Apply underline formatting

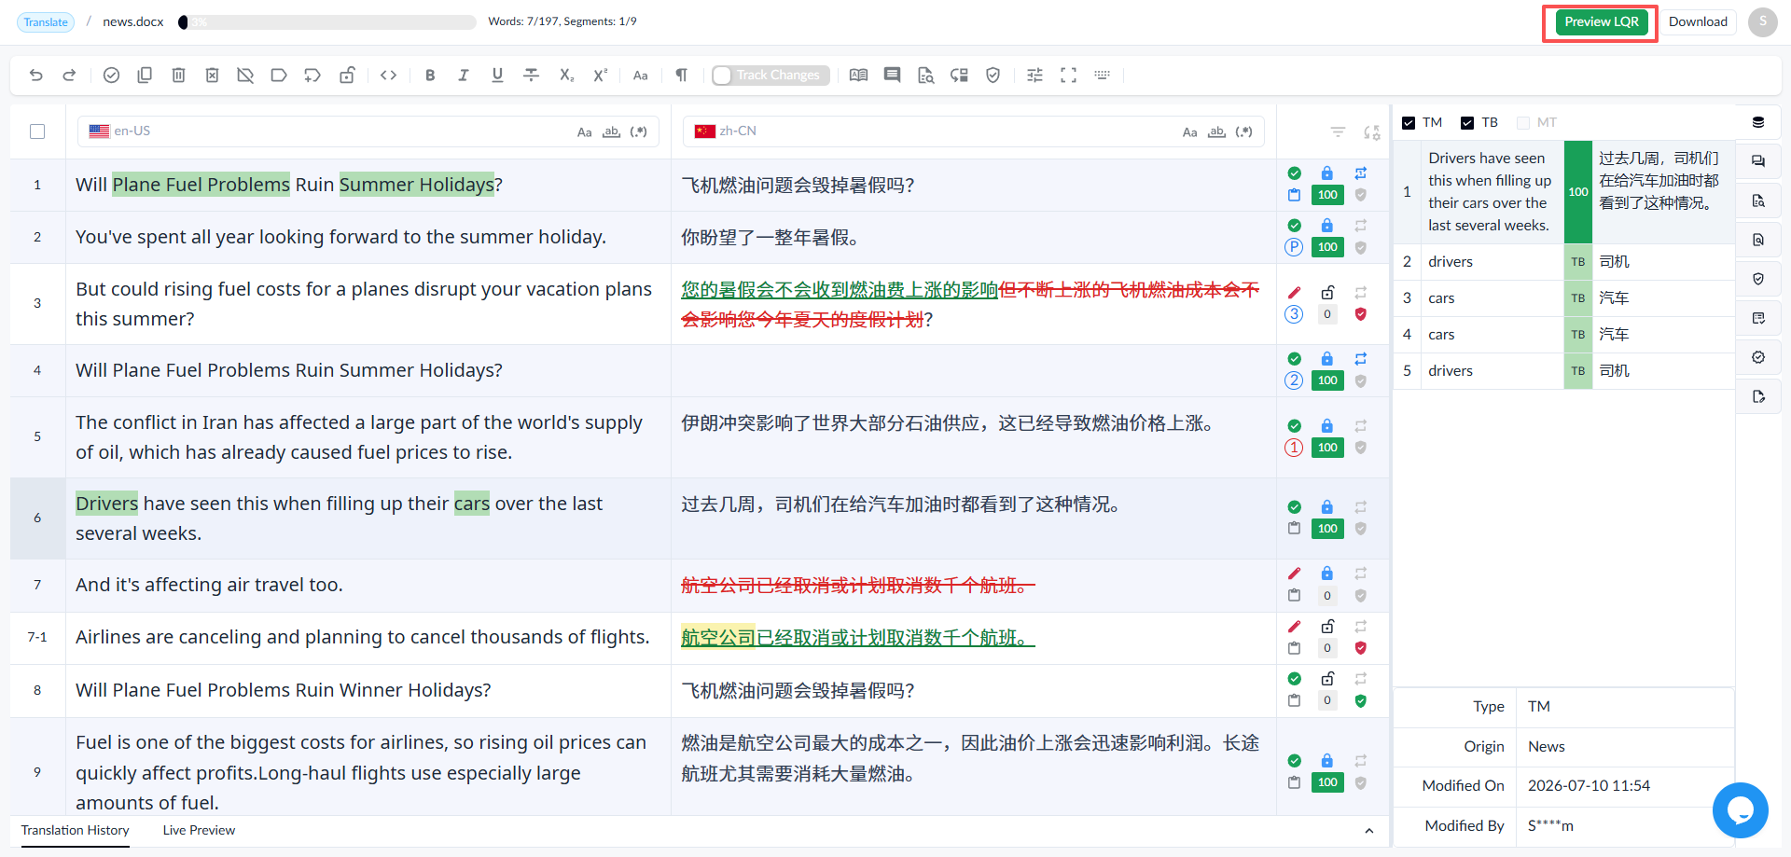(497, 76)
